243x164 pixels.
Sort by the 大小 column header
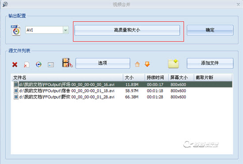coord(134,77)
